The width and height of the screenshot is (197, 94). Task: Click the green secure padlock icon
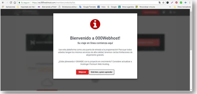(x=19, y=2)
